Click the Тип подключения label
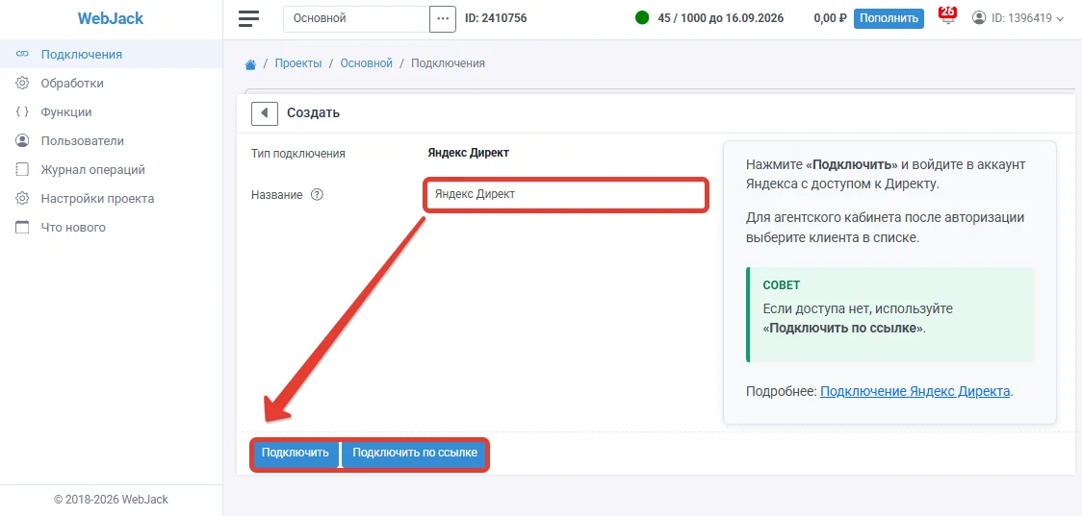The width and height of the screenshot is (1082, 516). (298, 154)
